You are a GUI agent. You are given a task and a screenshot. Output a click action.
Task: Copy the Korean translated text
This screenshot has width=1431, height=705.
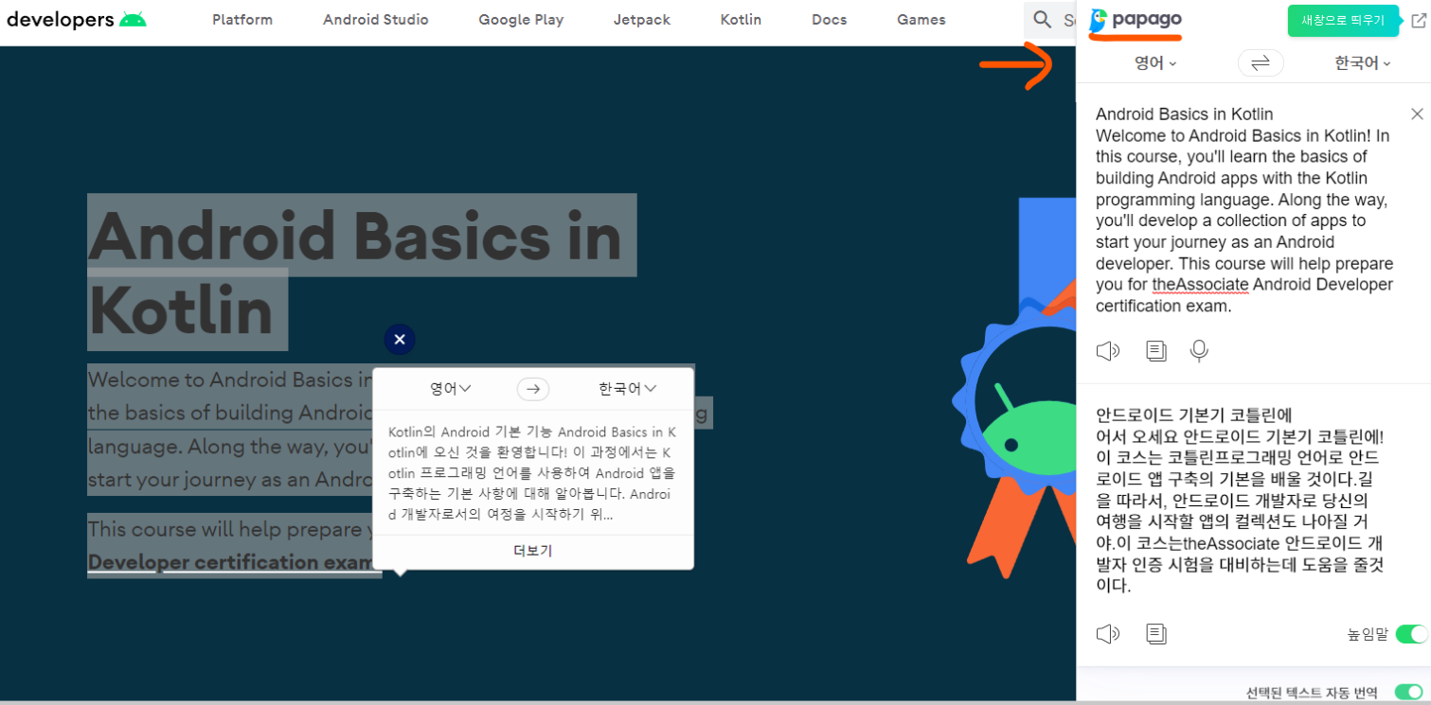click(x=1155, y=634)
